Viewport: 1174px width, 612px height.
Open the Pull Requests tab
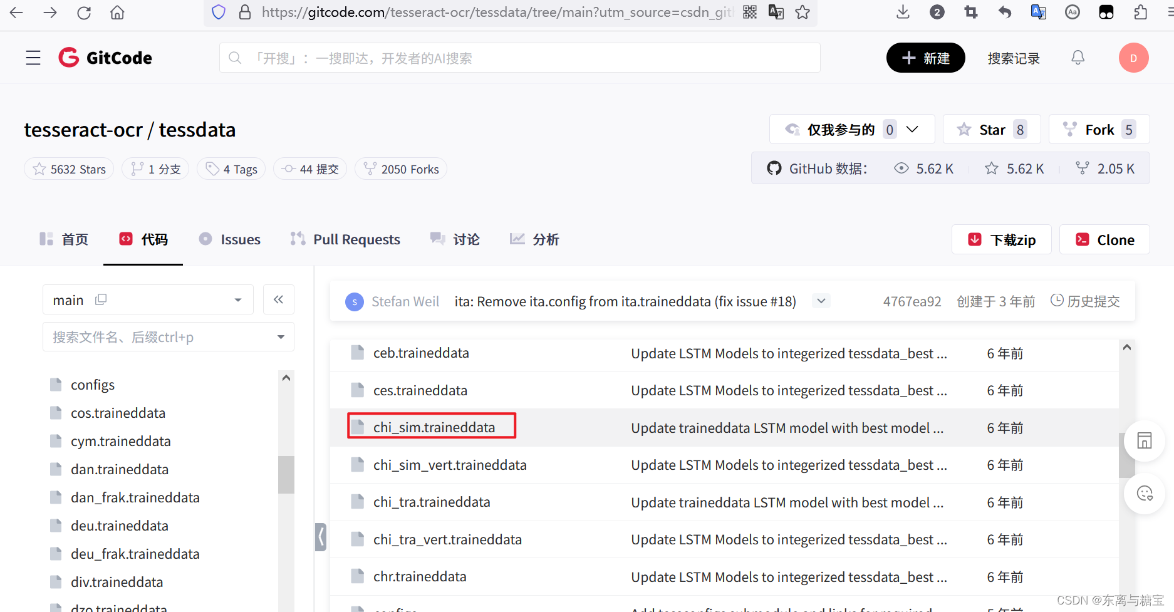pyautogui.click(x=345, y=239)
